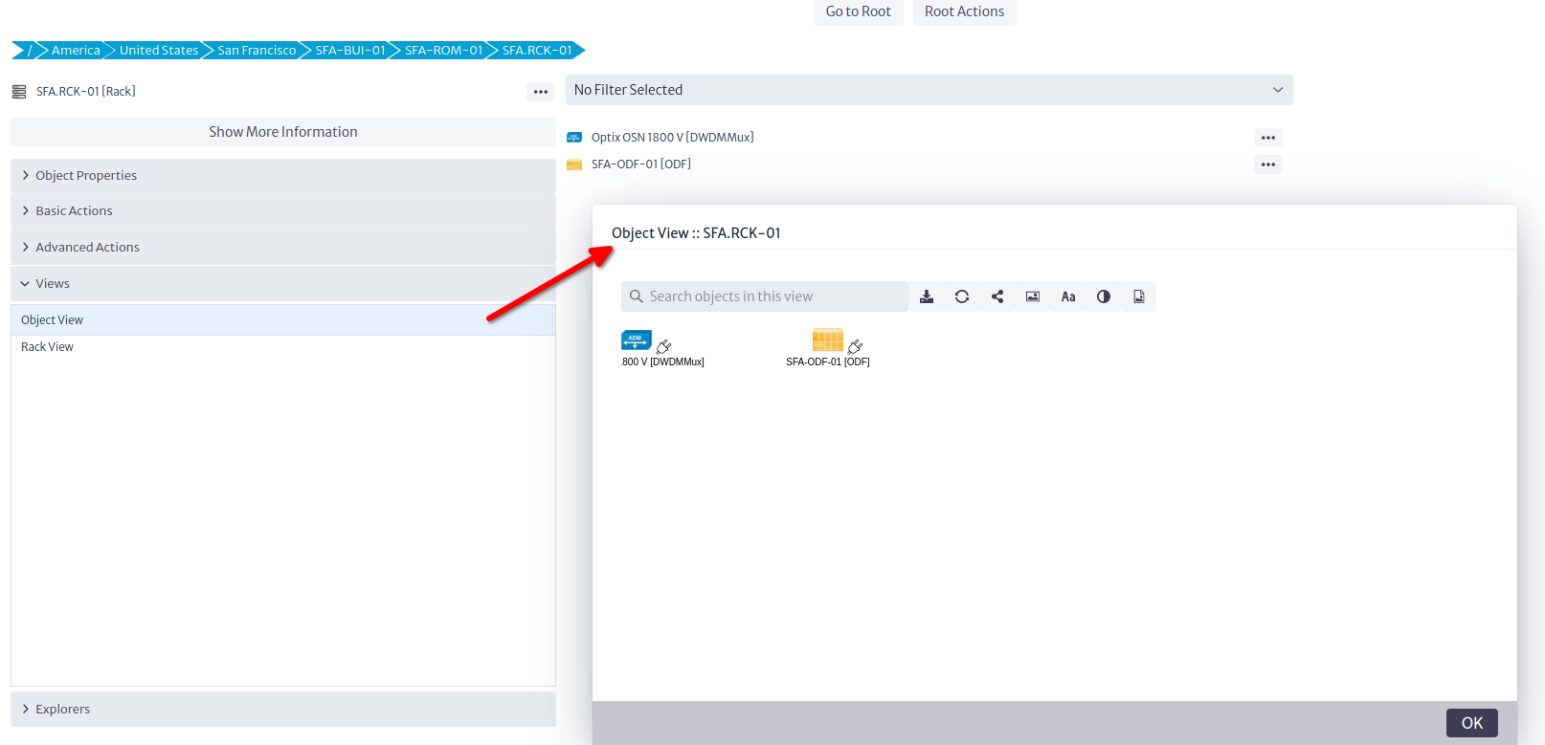Collapse the Views section
Screen dimensions: 1545x745
pyautogui.click(x=53, y=284)
